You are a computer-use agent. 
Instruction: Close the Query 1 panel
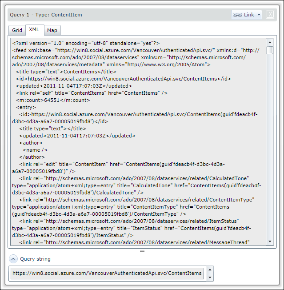(270, 14)
